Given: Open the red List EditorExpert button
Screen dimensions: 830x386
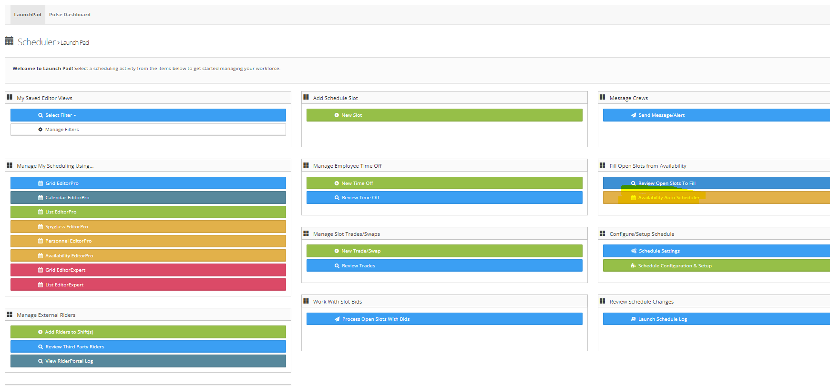Looking at the screenshot, I should (x=148, y=285).
